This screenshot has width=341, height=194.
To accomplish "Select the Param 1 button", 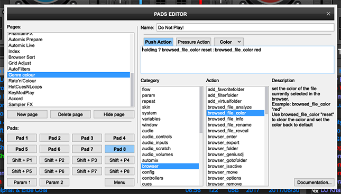I will pyautogui.click(x=22, y=182).
